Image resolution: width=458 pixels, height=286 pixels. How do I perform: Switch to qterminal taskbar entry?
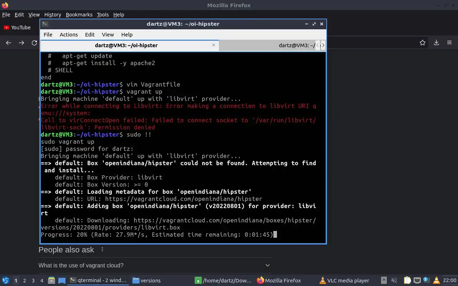(98, 281)
